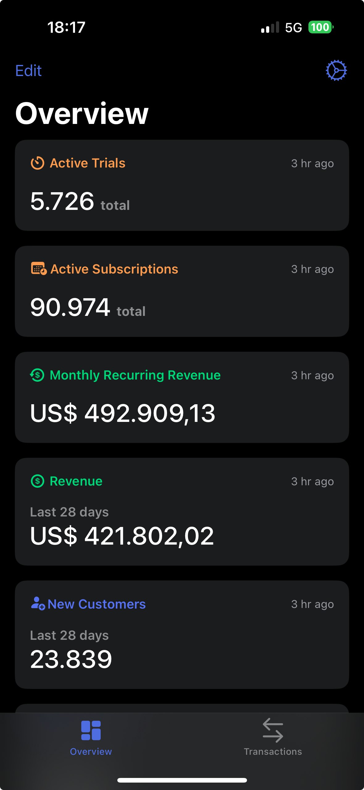The image size is (364, 790).
Task: Select the Overview grid tab icon
Action: 91,730
